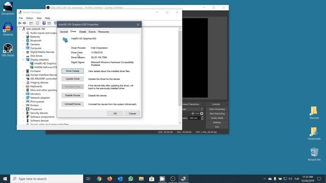Show hidden system tray icons
Image resolution: width=326 pixels, height=183 pixels.
pos(265,178)
